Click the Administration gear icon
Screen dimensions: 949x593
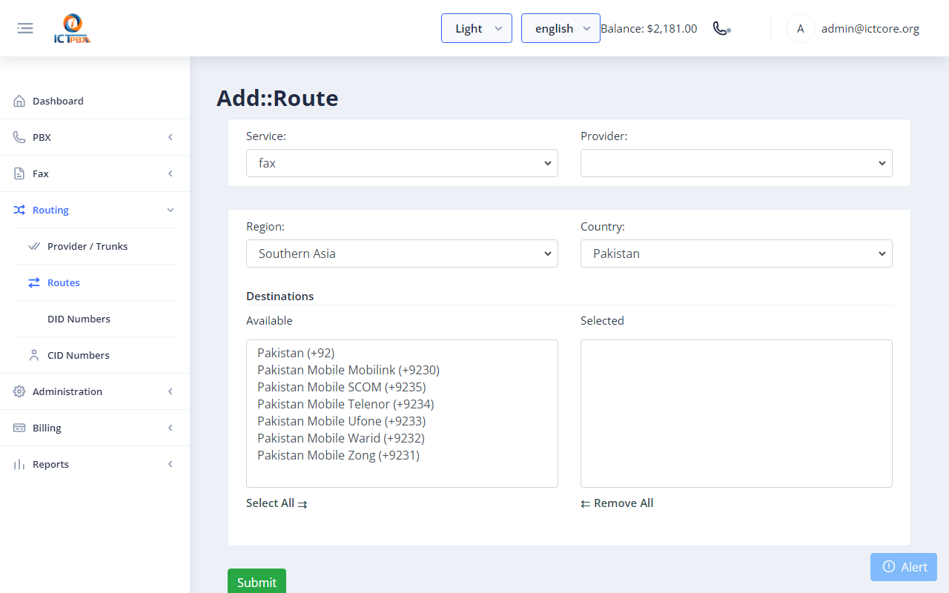pos(19,391)
